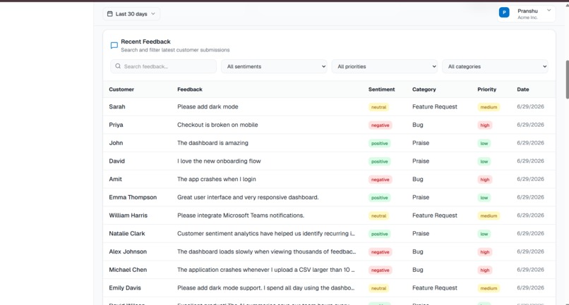Click the negative badge in Priya's row
The image size is (569, 305).
point(380,125)
